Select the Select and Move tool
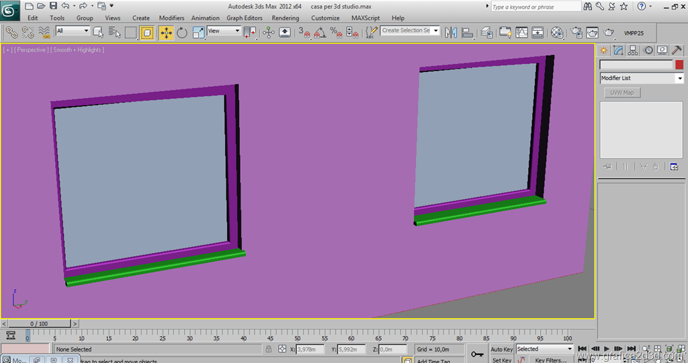This screenshot has width=688, height=363. point(166,32)
